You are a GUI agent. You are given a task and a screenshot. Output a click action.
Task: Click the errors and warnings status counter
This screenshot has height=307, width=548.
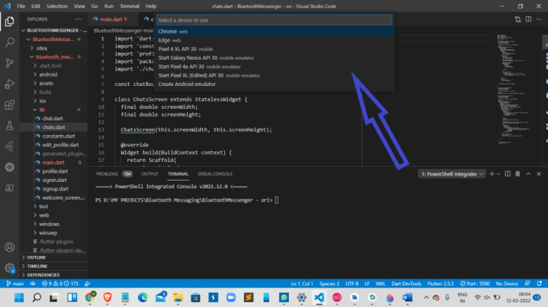[x=60, y=284]
